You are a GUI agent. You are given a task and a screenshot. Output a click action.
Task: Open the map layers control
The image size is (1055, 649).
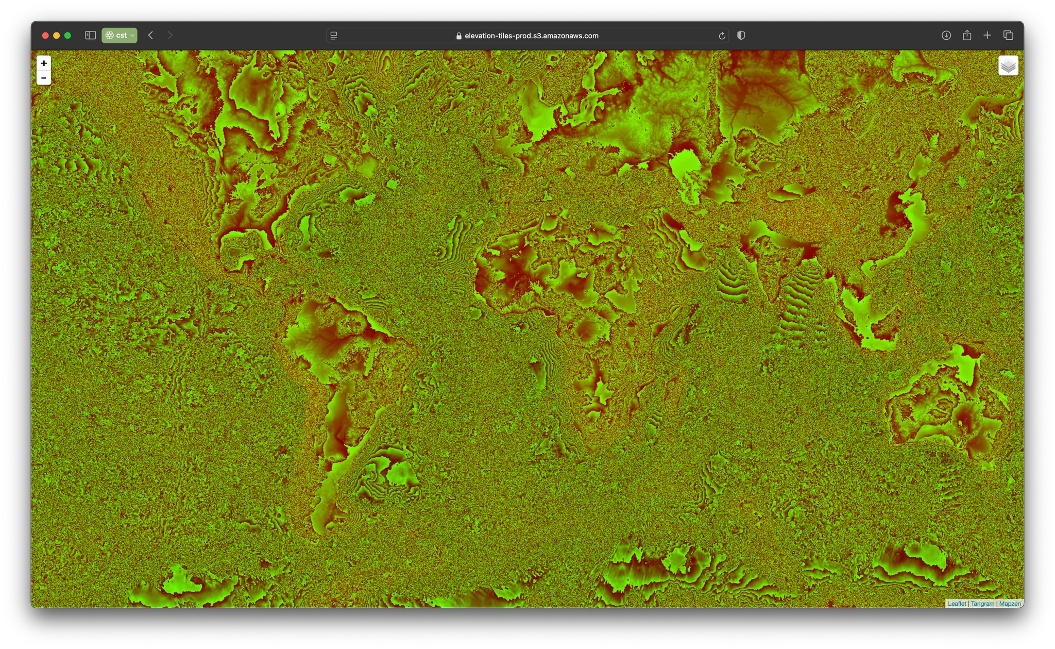[1008, 65]
